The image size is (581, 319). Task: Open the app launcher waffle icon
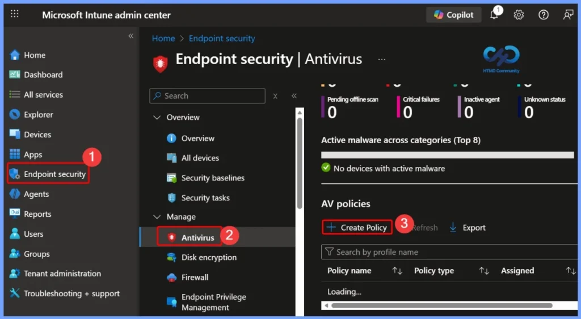(x=14, y=14)
